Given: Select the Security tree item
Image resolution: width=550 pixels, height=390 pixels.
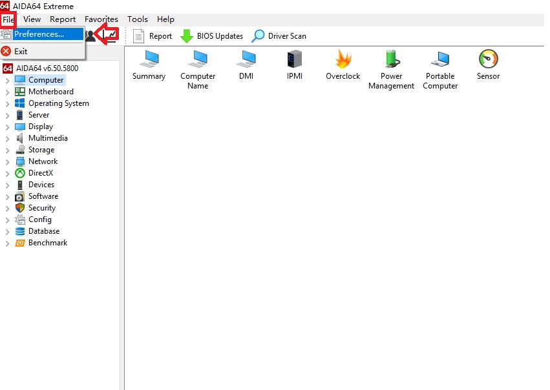Looking at the screenshot, I should (41, 208).
